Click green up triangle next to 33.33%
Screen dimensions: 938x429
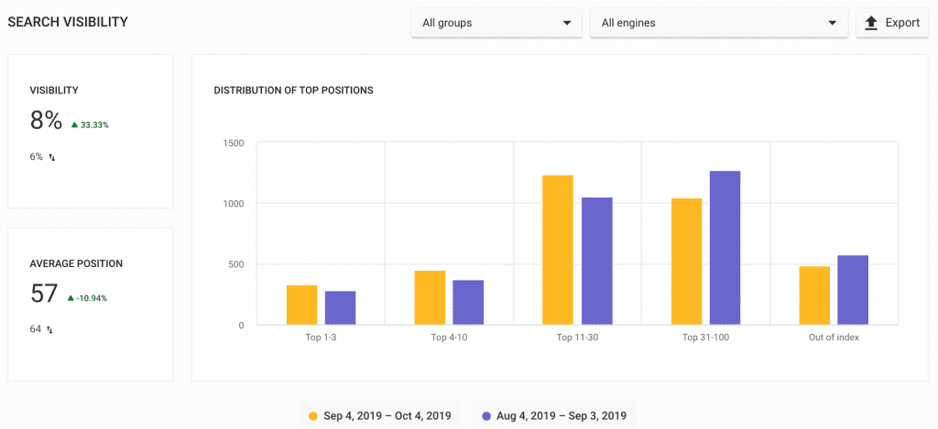[74, 125]
